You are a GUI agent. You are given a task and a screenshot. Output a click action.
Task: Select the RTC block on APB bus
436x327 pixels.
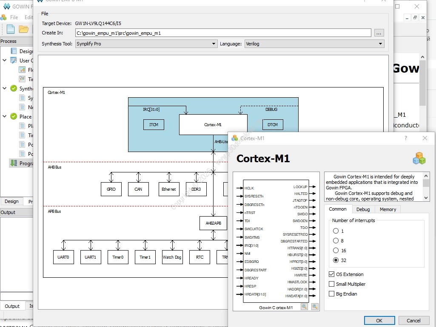coord(199,257)
